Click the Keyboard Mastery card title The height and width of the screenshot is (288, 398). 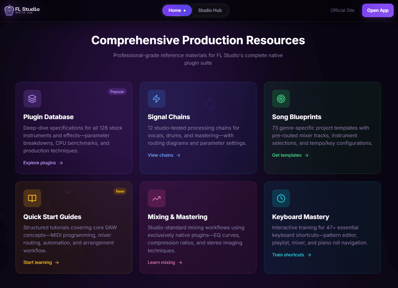tap(301, 217)
